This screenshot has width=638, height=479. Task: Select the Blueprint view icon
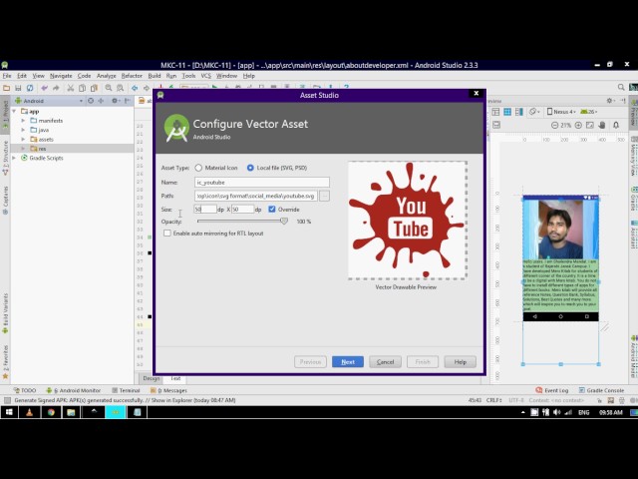(x=507, y=112)
